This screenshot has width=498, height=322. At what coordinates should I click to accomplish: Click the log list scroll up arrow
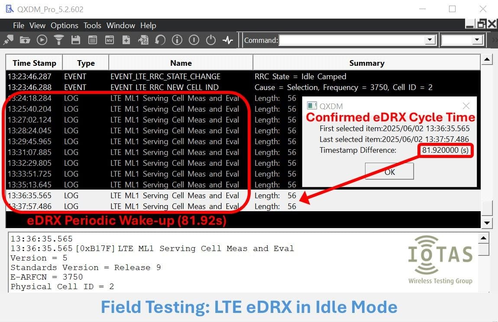[x=487, y=59]
